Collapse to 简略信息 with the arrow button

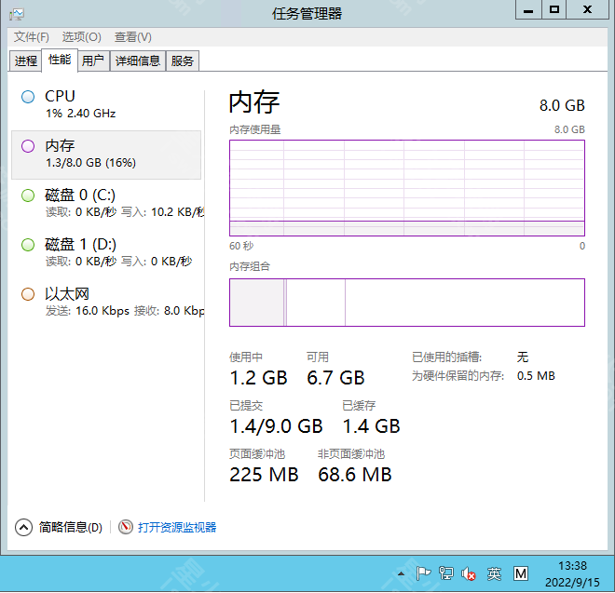24,527
